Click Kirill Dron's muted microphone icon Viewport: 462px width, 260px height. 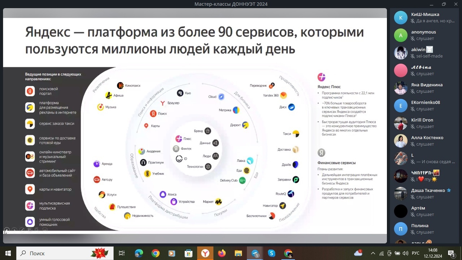pyautogui.click(x=413, y=127)
